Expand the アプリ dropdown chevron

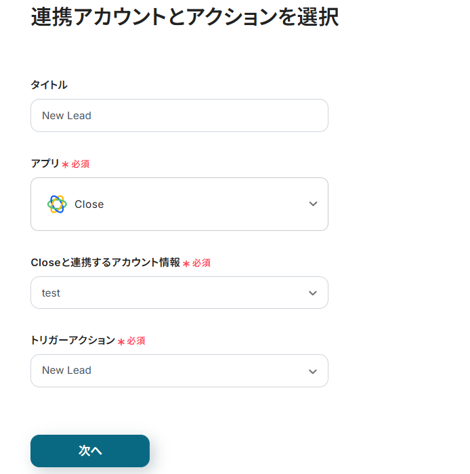pos(313,204)
